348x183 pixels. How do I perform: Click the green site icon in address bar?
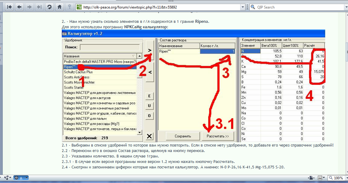[x=79, y=7]
